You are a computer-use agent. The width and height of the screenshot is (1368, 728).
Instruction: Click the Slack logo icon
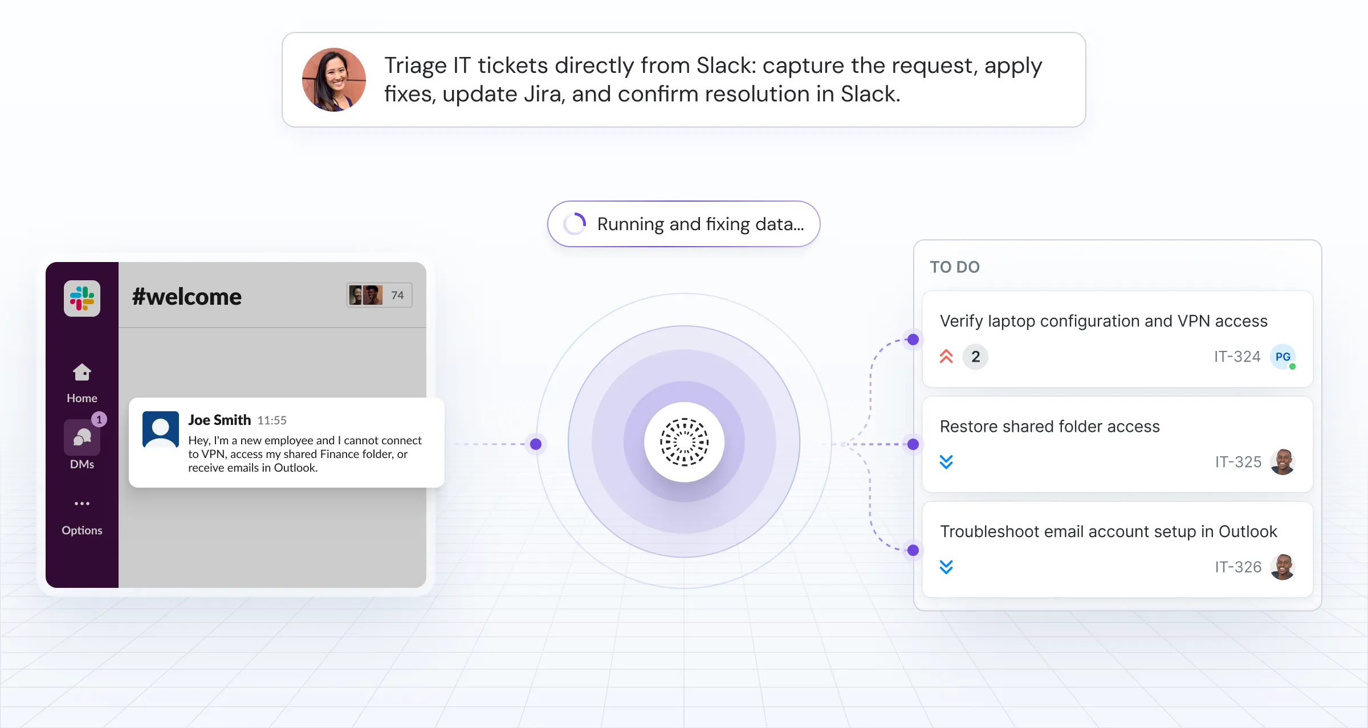click(x=82, y=298)
